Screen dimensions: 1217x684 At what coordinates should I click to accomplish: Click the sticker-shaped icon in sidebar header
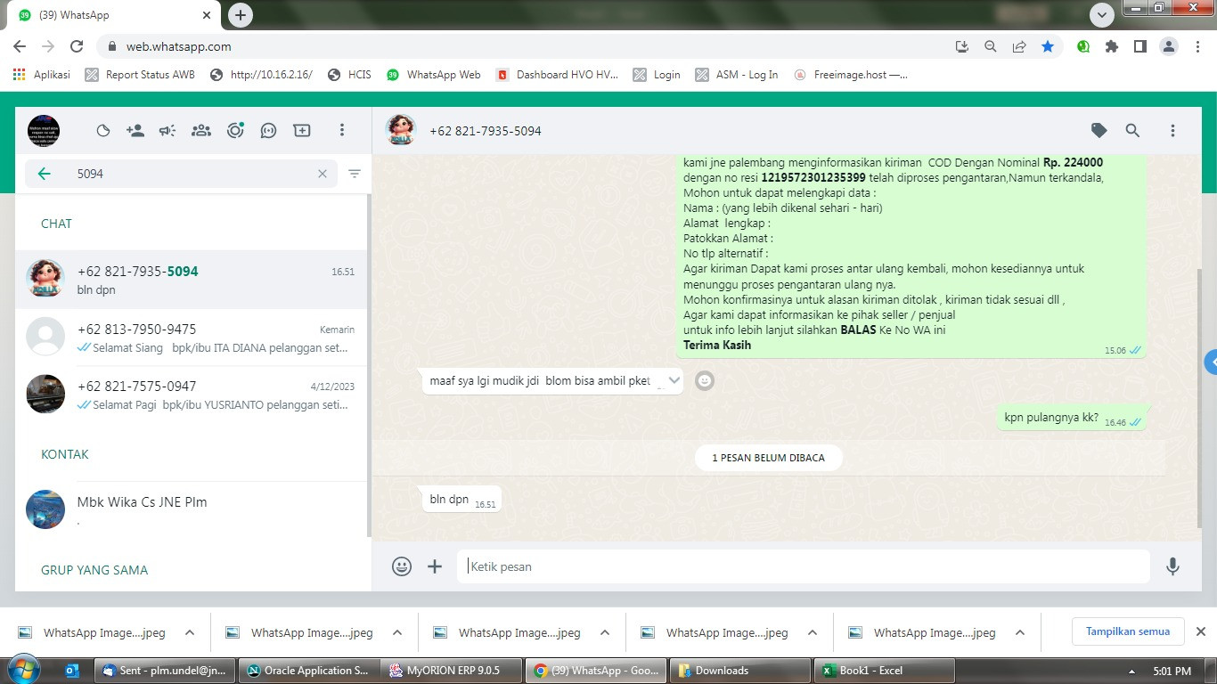click(103, 131)
